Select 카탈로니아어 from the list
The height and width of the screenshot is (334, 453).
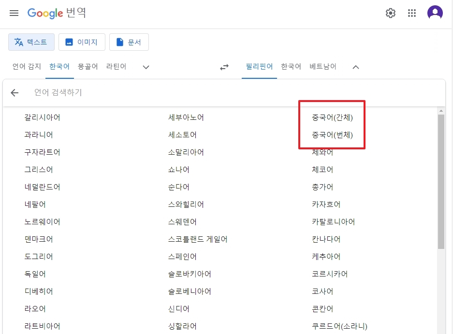pyautogui.click(x=334, y=222)
